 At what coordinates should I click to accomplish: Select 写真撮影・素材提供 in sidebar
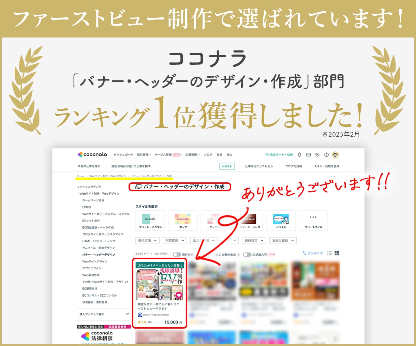94,302
